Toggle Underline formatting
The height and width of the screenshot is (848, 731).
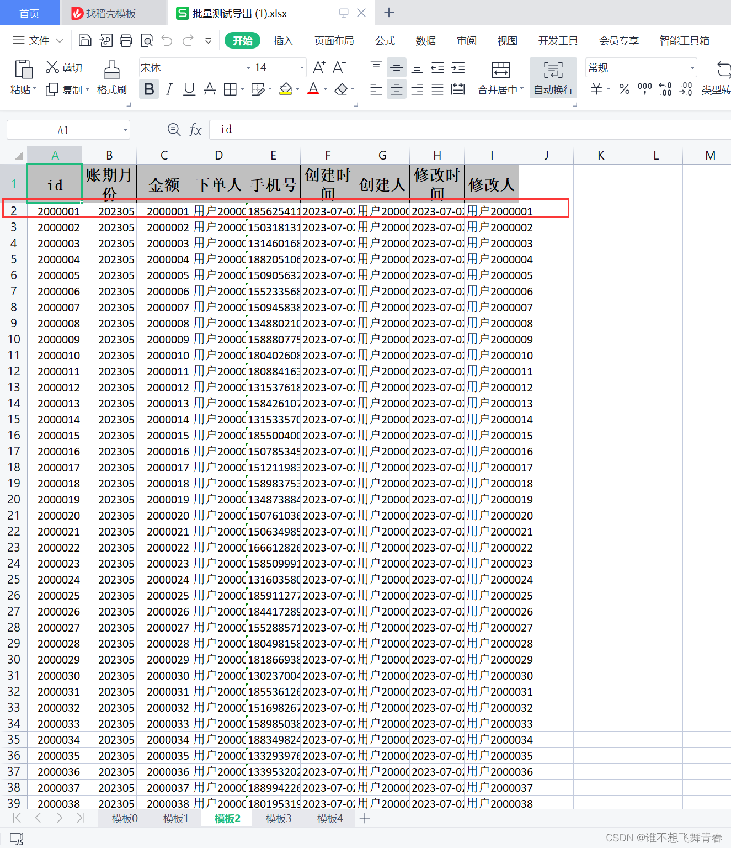(x=189, y=89)
